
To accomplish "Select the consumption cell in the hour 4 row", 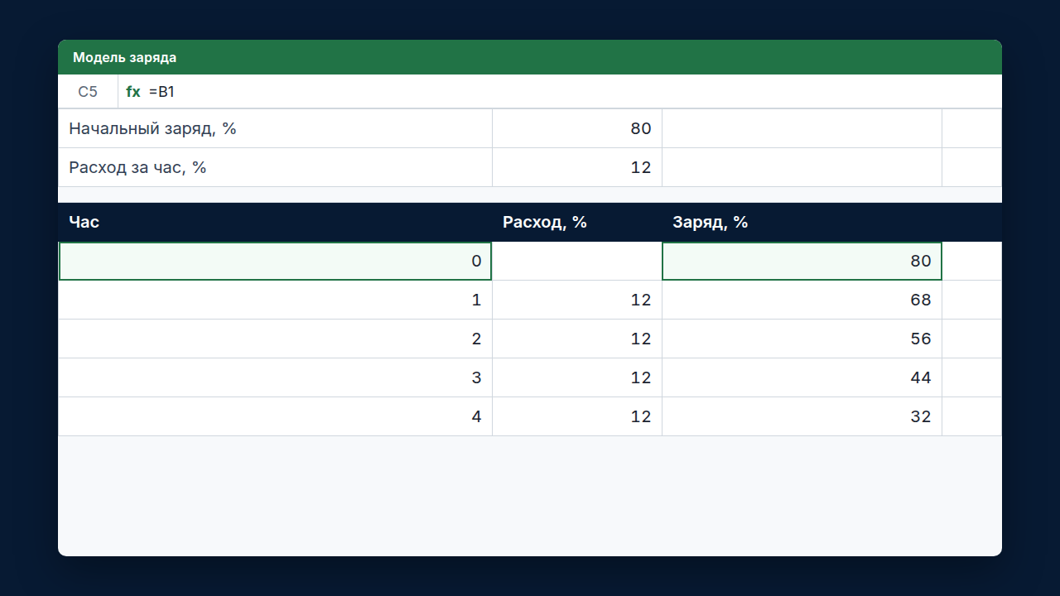I will tap(577, 416).
